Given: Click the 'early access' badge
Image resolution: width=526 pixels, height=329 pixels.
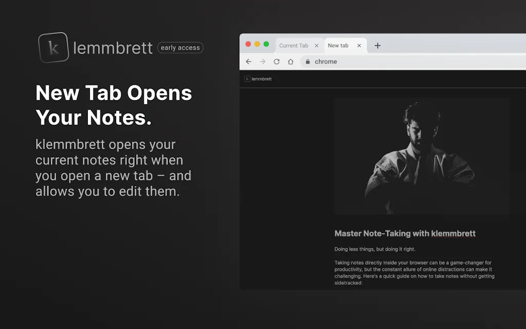Looking at the screenshot, I should click(x=180, y=47).
